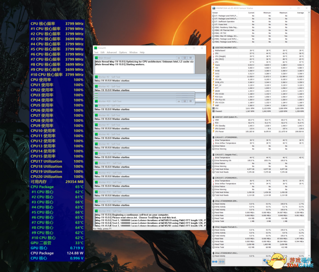This screenshot has width=319, height=272.
Task: Click the Worker #6 window icon
Action: click(x=96, y=115)
